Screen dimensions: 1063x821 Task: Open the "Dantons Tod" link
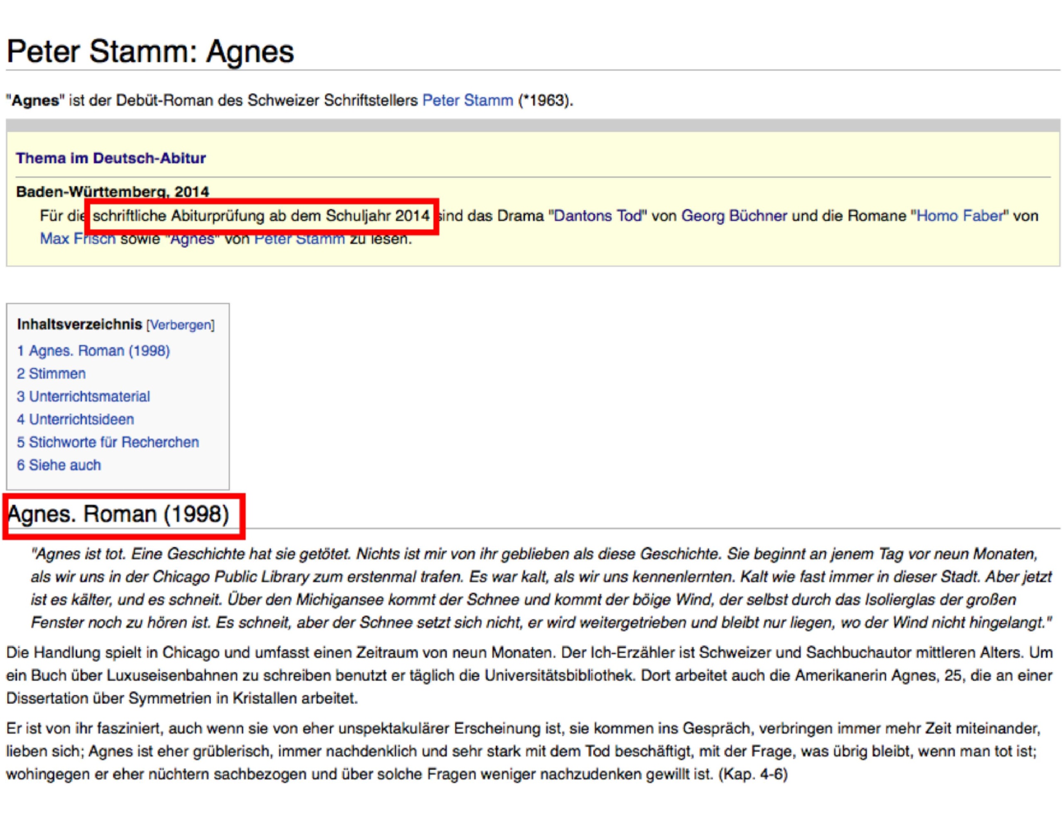(598, 215)
